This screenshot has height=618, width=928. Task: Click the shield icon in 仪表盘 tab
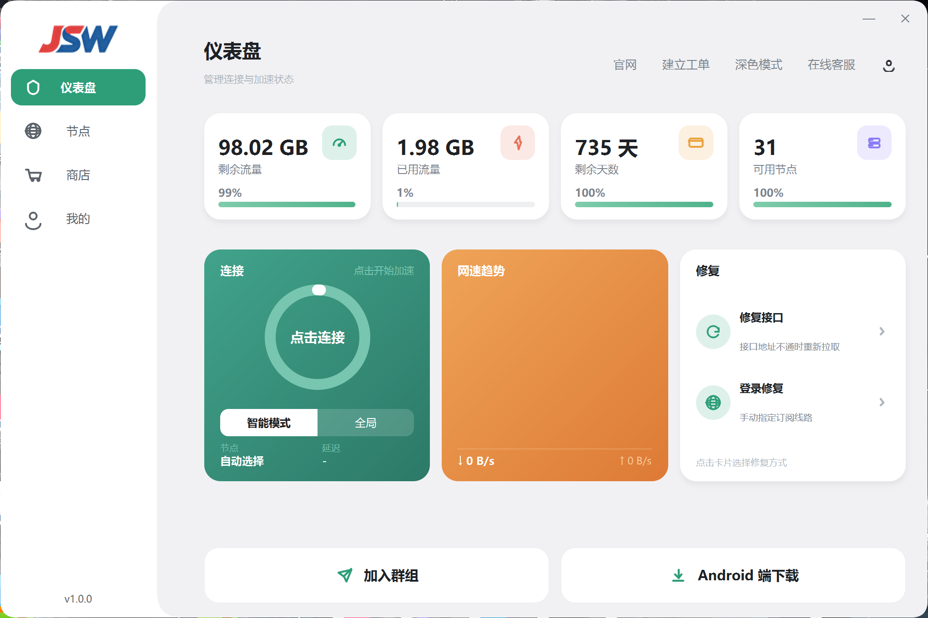pyautogui.click(x=33, y=87)
